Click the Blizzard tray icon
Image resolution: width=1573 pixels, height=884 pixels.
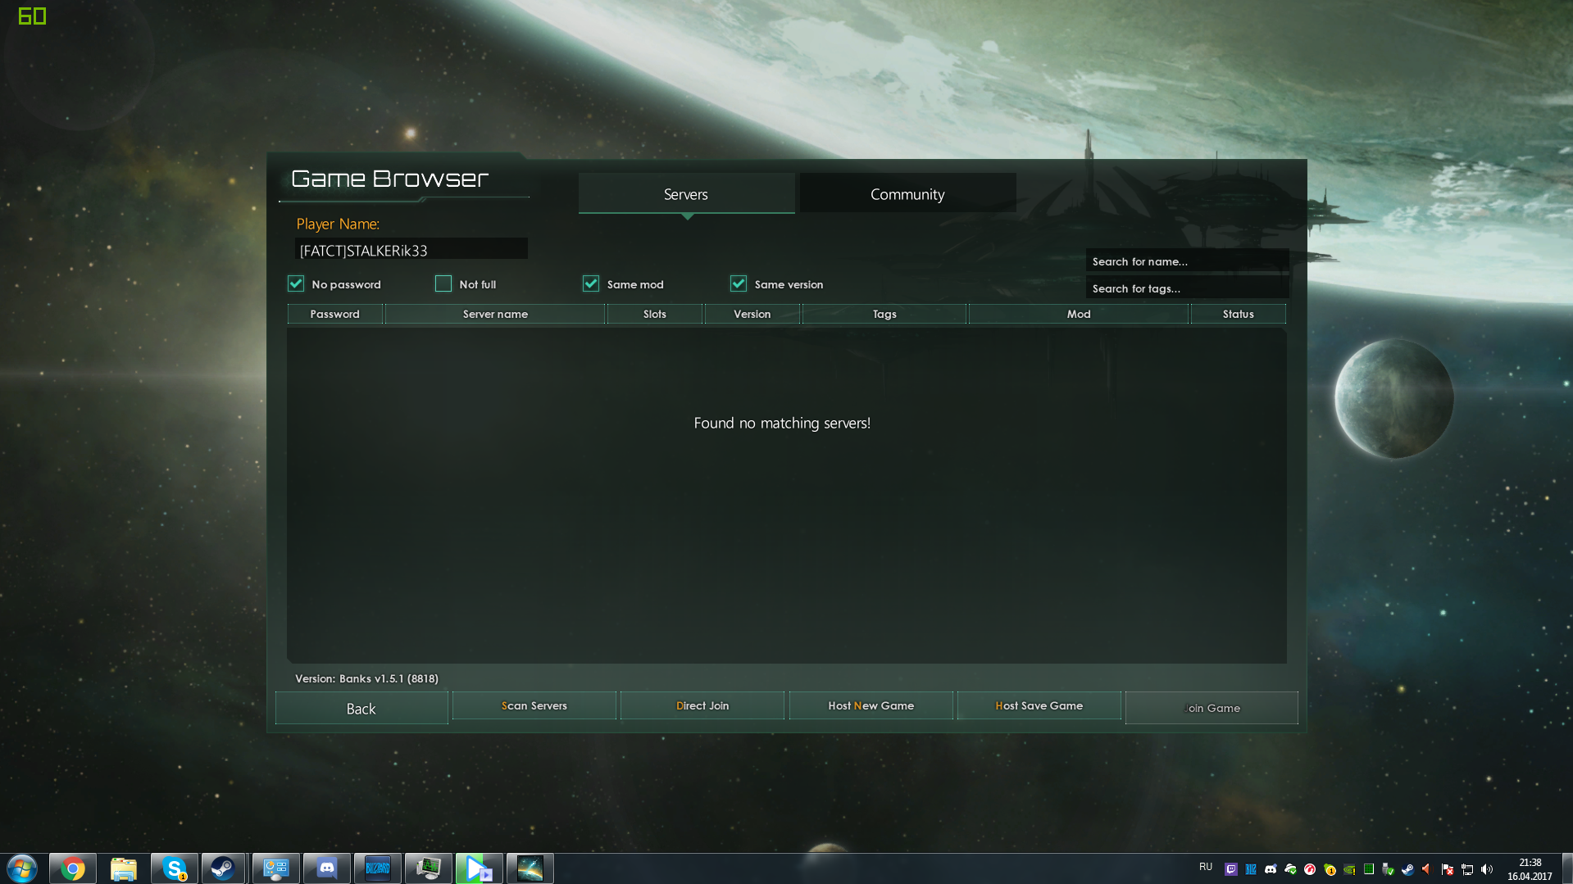coord(1251,869)
